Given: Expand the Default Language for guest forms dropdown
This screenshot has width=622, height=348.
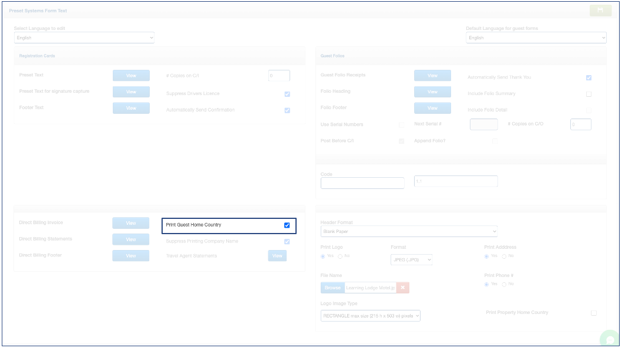Looking at the screenshot, I should (536, 38).
